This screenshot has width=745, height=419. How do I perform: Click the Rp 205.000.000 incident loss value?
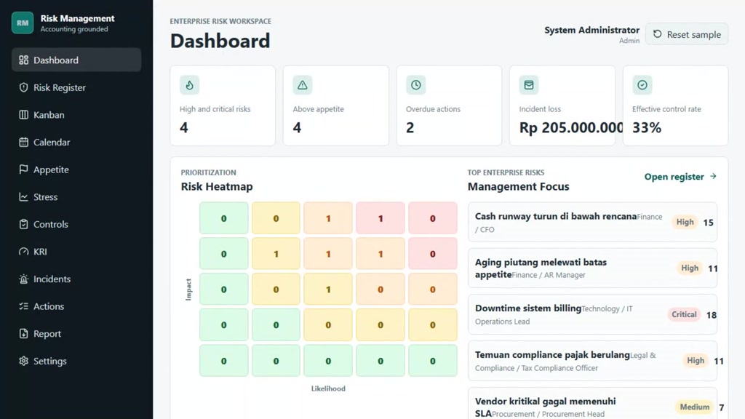(570, 127)
